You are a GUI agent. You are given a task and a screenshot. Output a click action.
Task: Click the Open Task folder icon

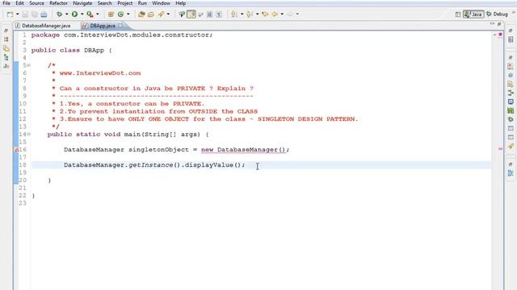click(151, 14)
